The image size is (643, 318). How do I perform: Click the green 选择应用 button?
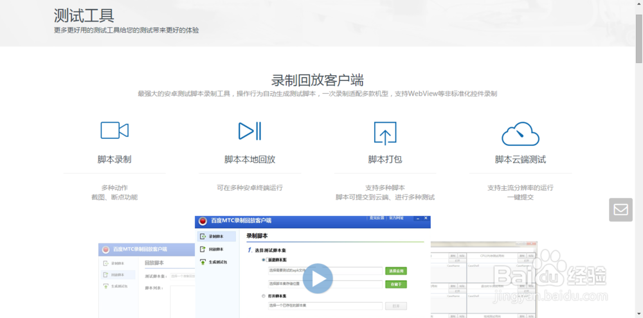pyautogui.click(x=395, y=271)
